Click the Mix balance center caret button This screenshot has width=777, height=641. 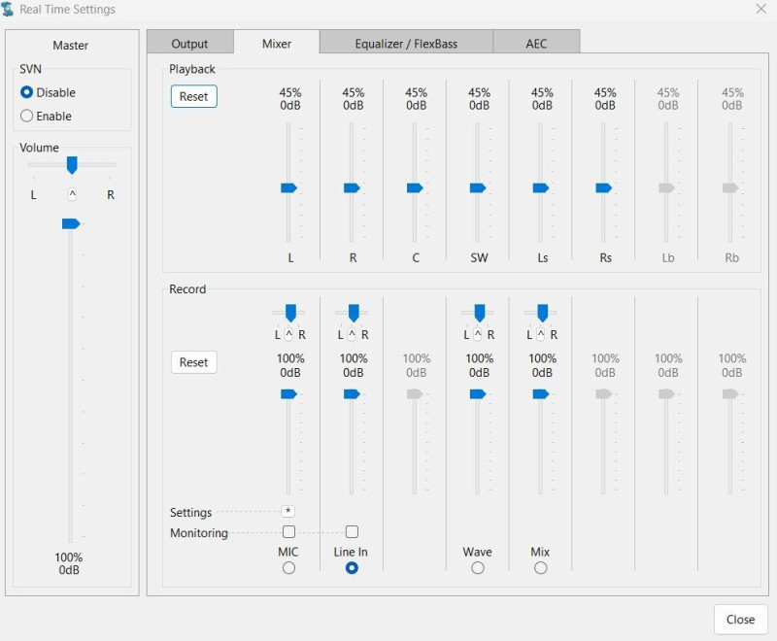541,335
